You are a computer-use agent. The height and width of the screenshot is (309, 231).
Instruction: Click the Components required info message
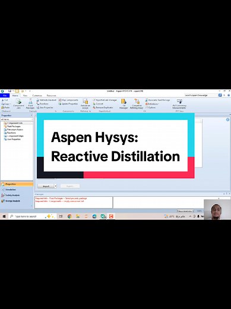[x=59, y=201]
